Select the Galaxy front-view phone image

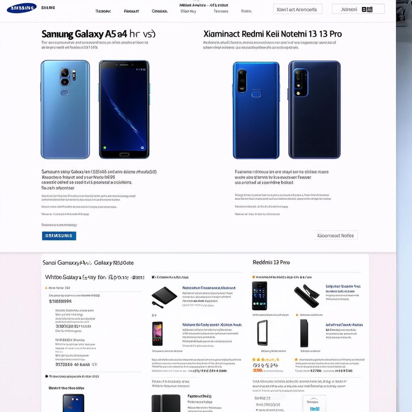point(124,109)
